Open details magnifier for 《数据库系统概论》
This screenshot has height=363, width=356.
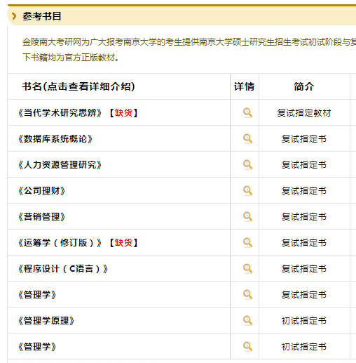247,139
